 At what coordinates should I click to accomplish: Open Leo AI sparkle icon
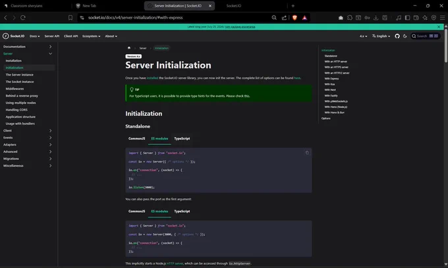point(425,18)
